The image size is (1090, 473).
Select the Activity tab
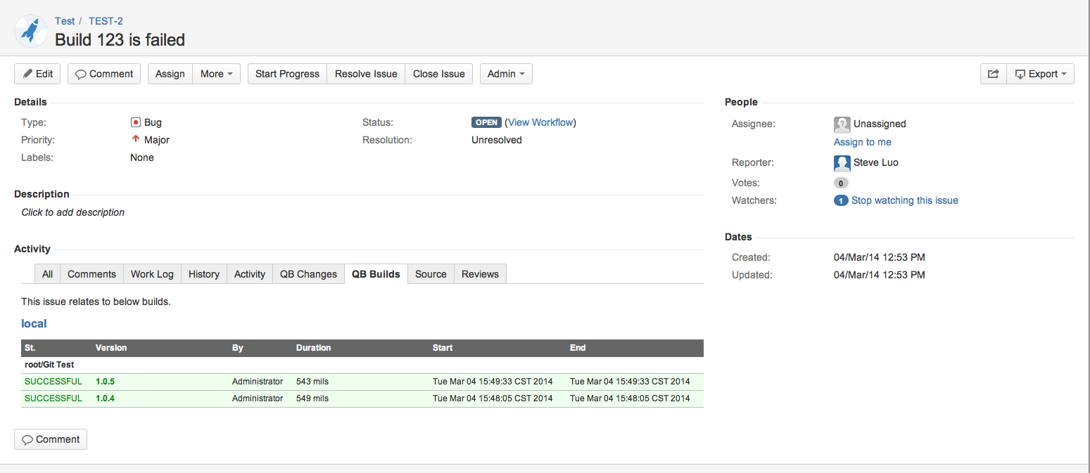click(x=250, y=274)
